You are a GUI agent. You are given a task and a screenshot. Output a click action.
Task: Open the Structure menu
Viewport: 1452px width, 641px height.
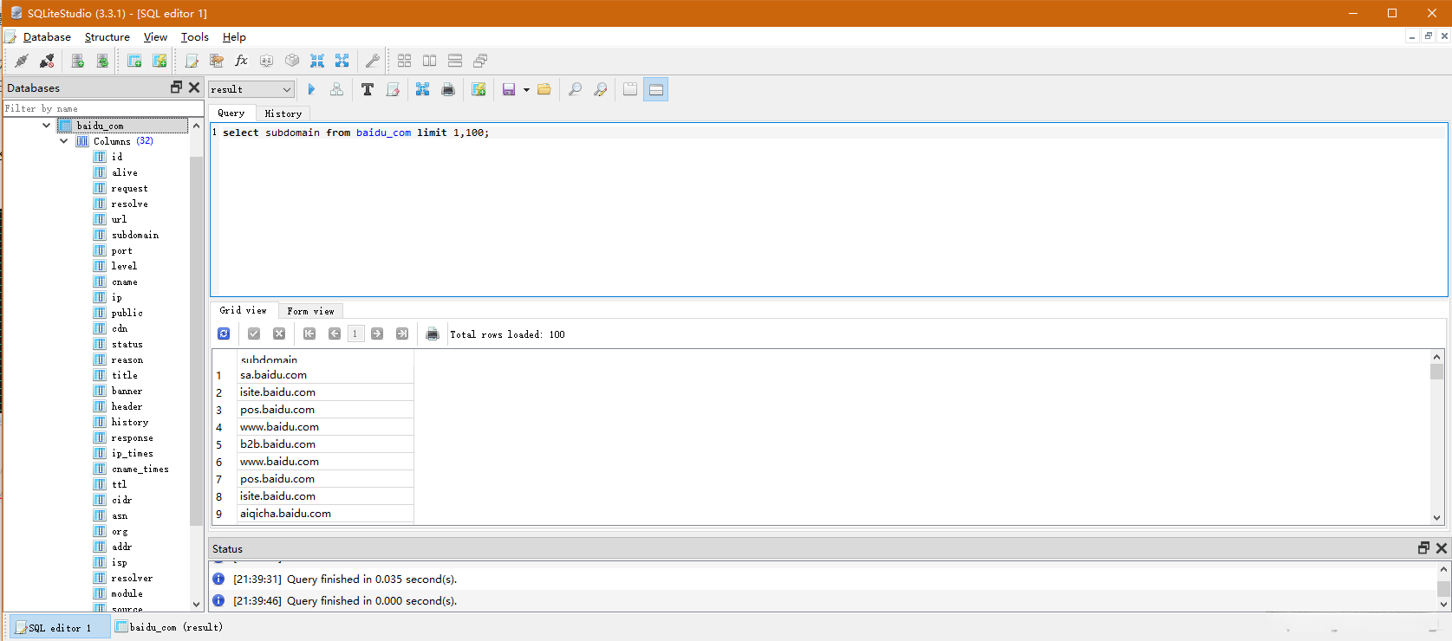pos(107,37)
